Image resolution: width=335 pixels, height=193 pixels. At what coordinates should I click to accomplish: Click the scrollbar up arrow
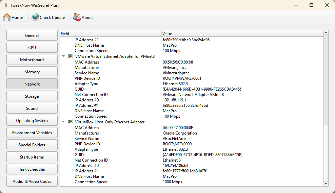[x=326, y=32]
